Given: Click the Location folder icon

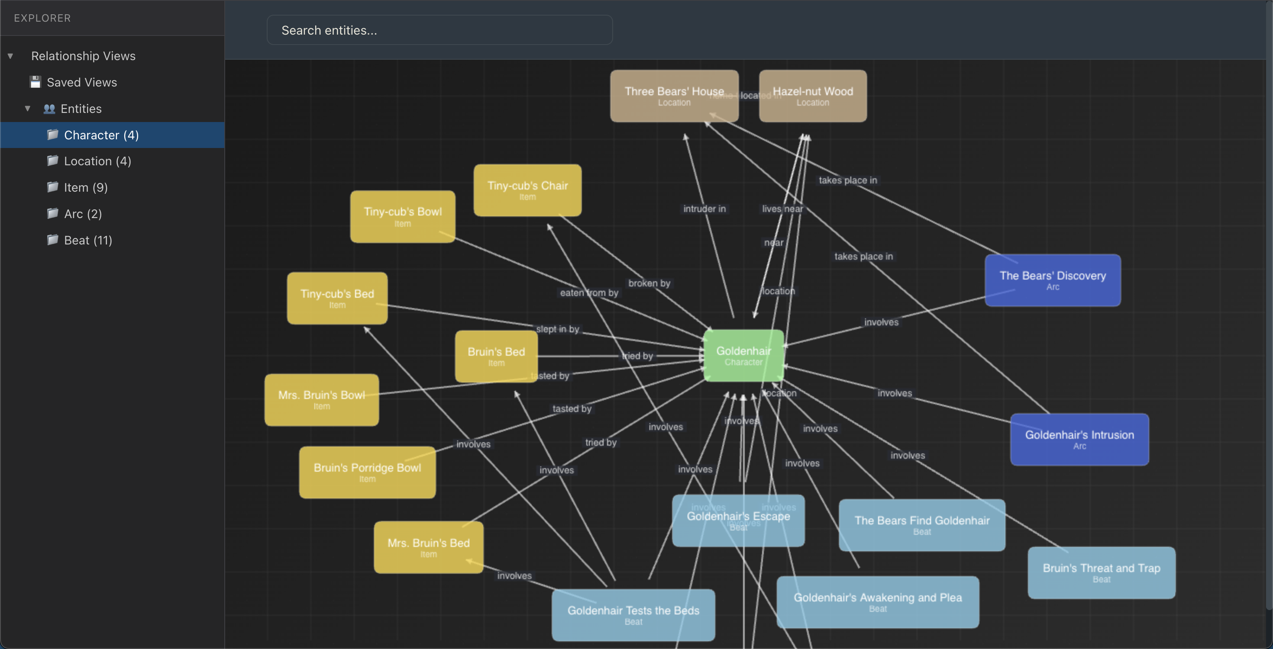Looking at the screenshot, I should point(53,161).
